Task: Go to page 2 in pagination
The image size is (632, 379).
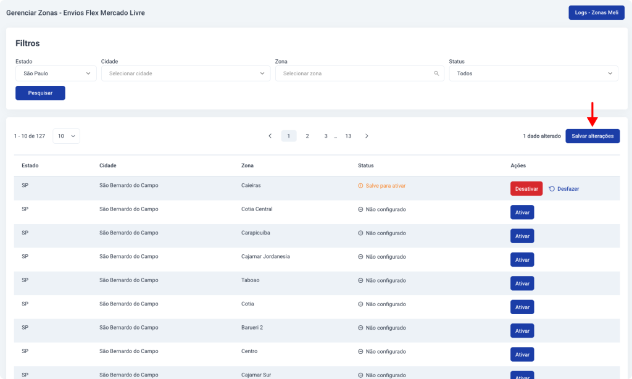Action: point(307,136)
